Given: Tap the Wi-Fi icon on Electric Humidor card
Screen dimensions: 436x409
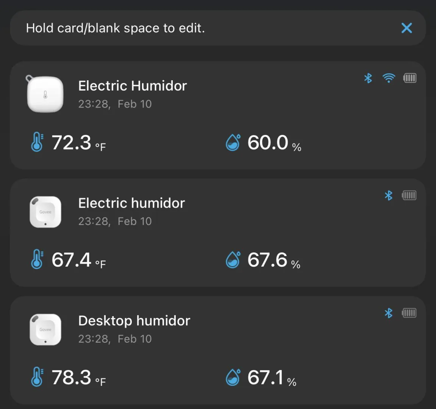Looking at the screenshot, I should pyautogui.click(x=389, y=78).
